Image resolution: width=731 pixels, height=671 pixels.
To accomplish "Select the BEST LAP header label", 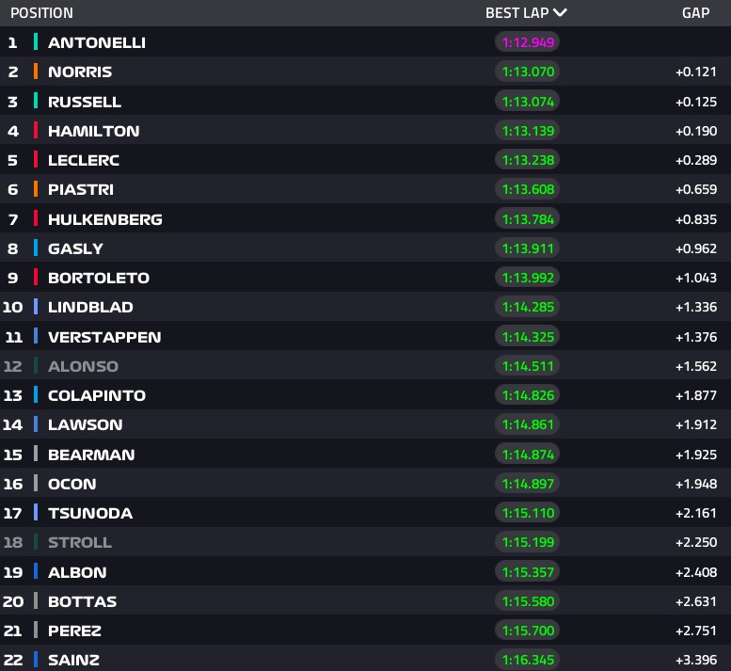I will point(517,13).
